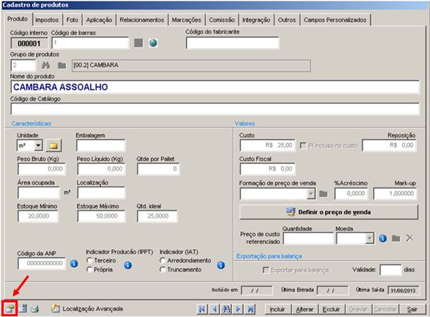Click the Código de barras field
Viewport: 430px width, 317px height.
[x=90, y=43]
